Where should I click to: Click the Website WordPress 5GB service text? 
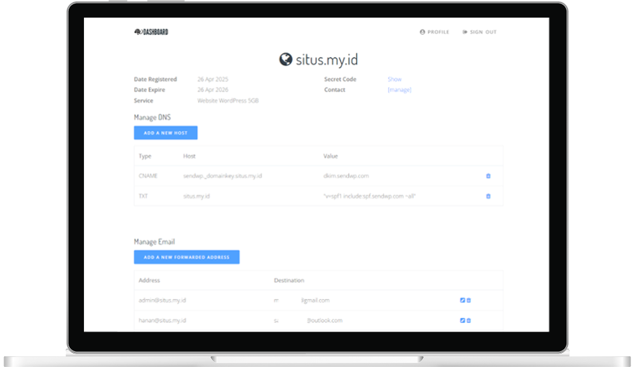pyautogui.click(x=228, y=100)
